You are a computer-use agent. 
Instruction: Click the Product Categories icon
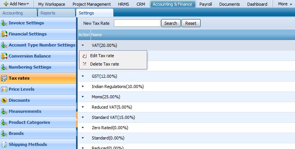[x=4, y=123]
